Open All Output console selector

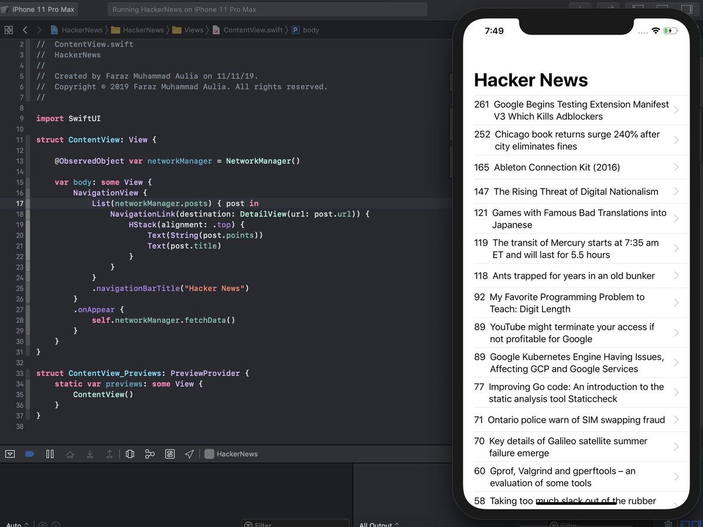click(380, 525)
